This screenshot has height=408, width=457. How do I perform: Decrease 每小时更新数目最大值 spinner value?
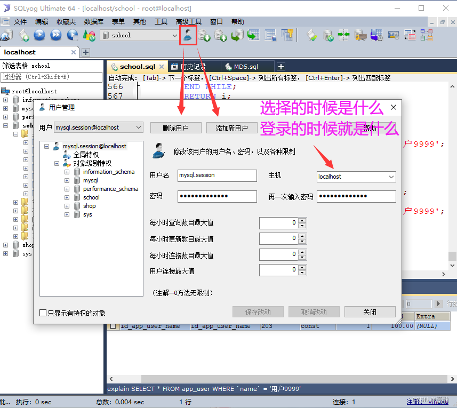point(302,241)
